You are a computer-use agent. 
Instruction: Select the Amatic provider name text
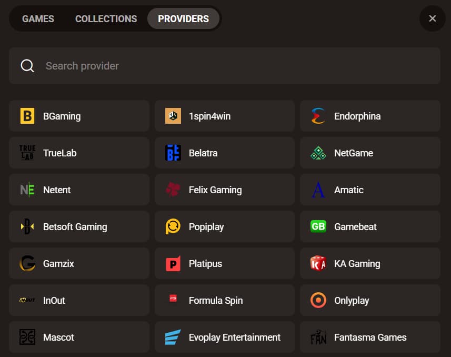[349, 190]
